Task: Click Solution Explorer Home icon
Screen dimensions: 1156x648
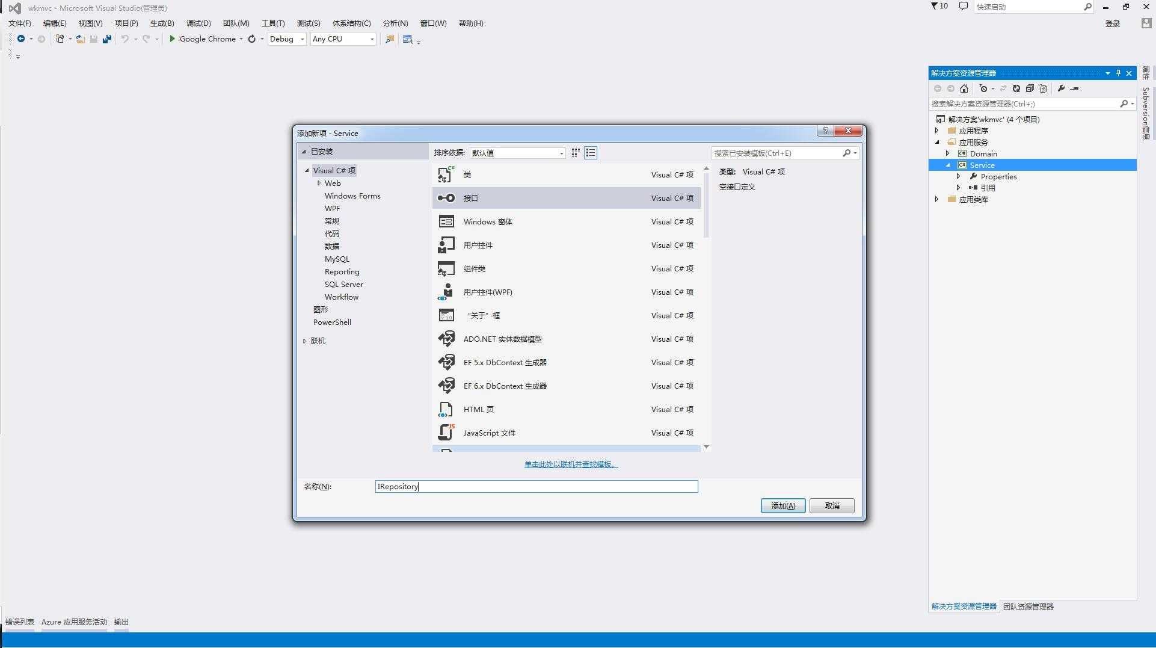Action: [x=964, y=88]
